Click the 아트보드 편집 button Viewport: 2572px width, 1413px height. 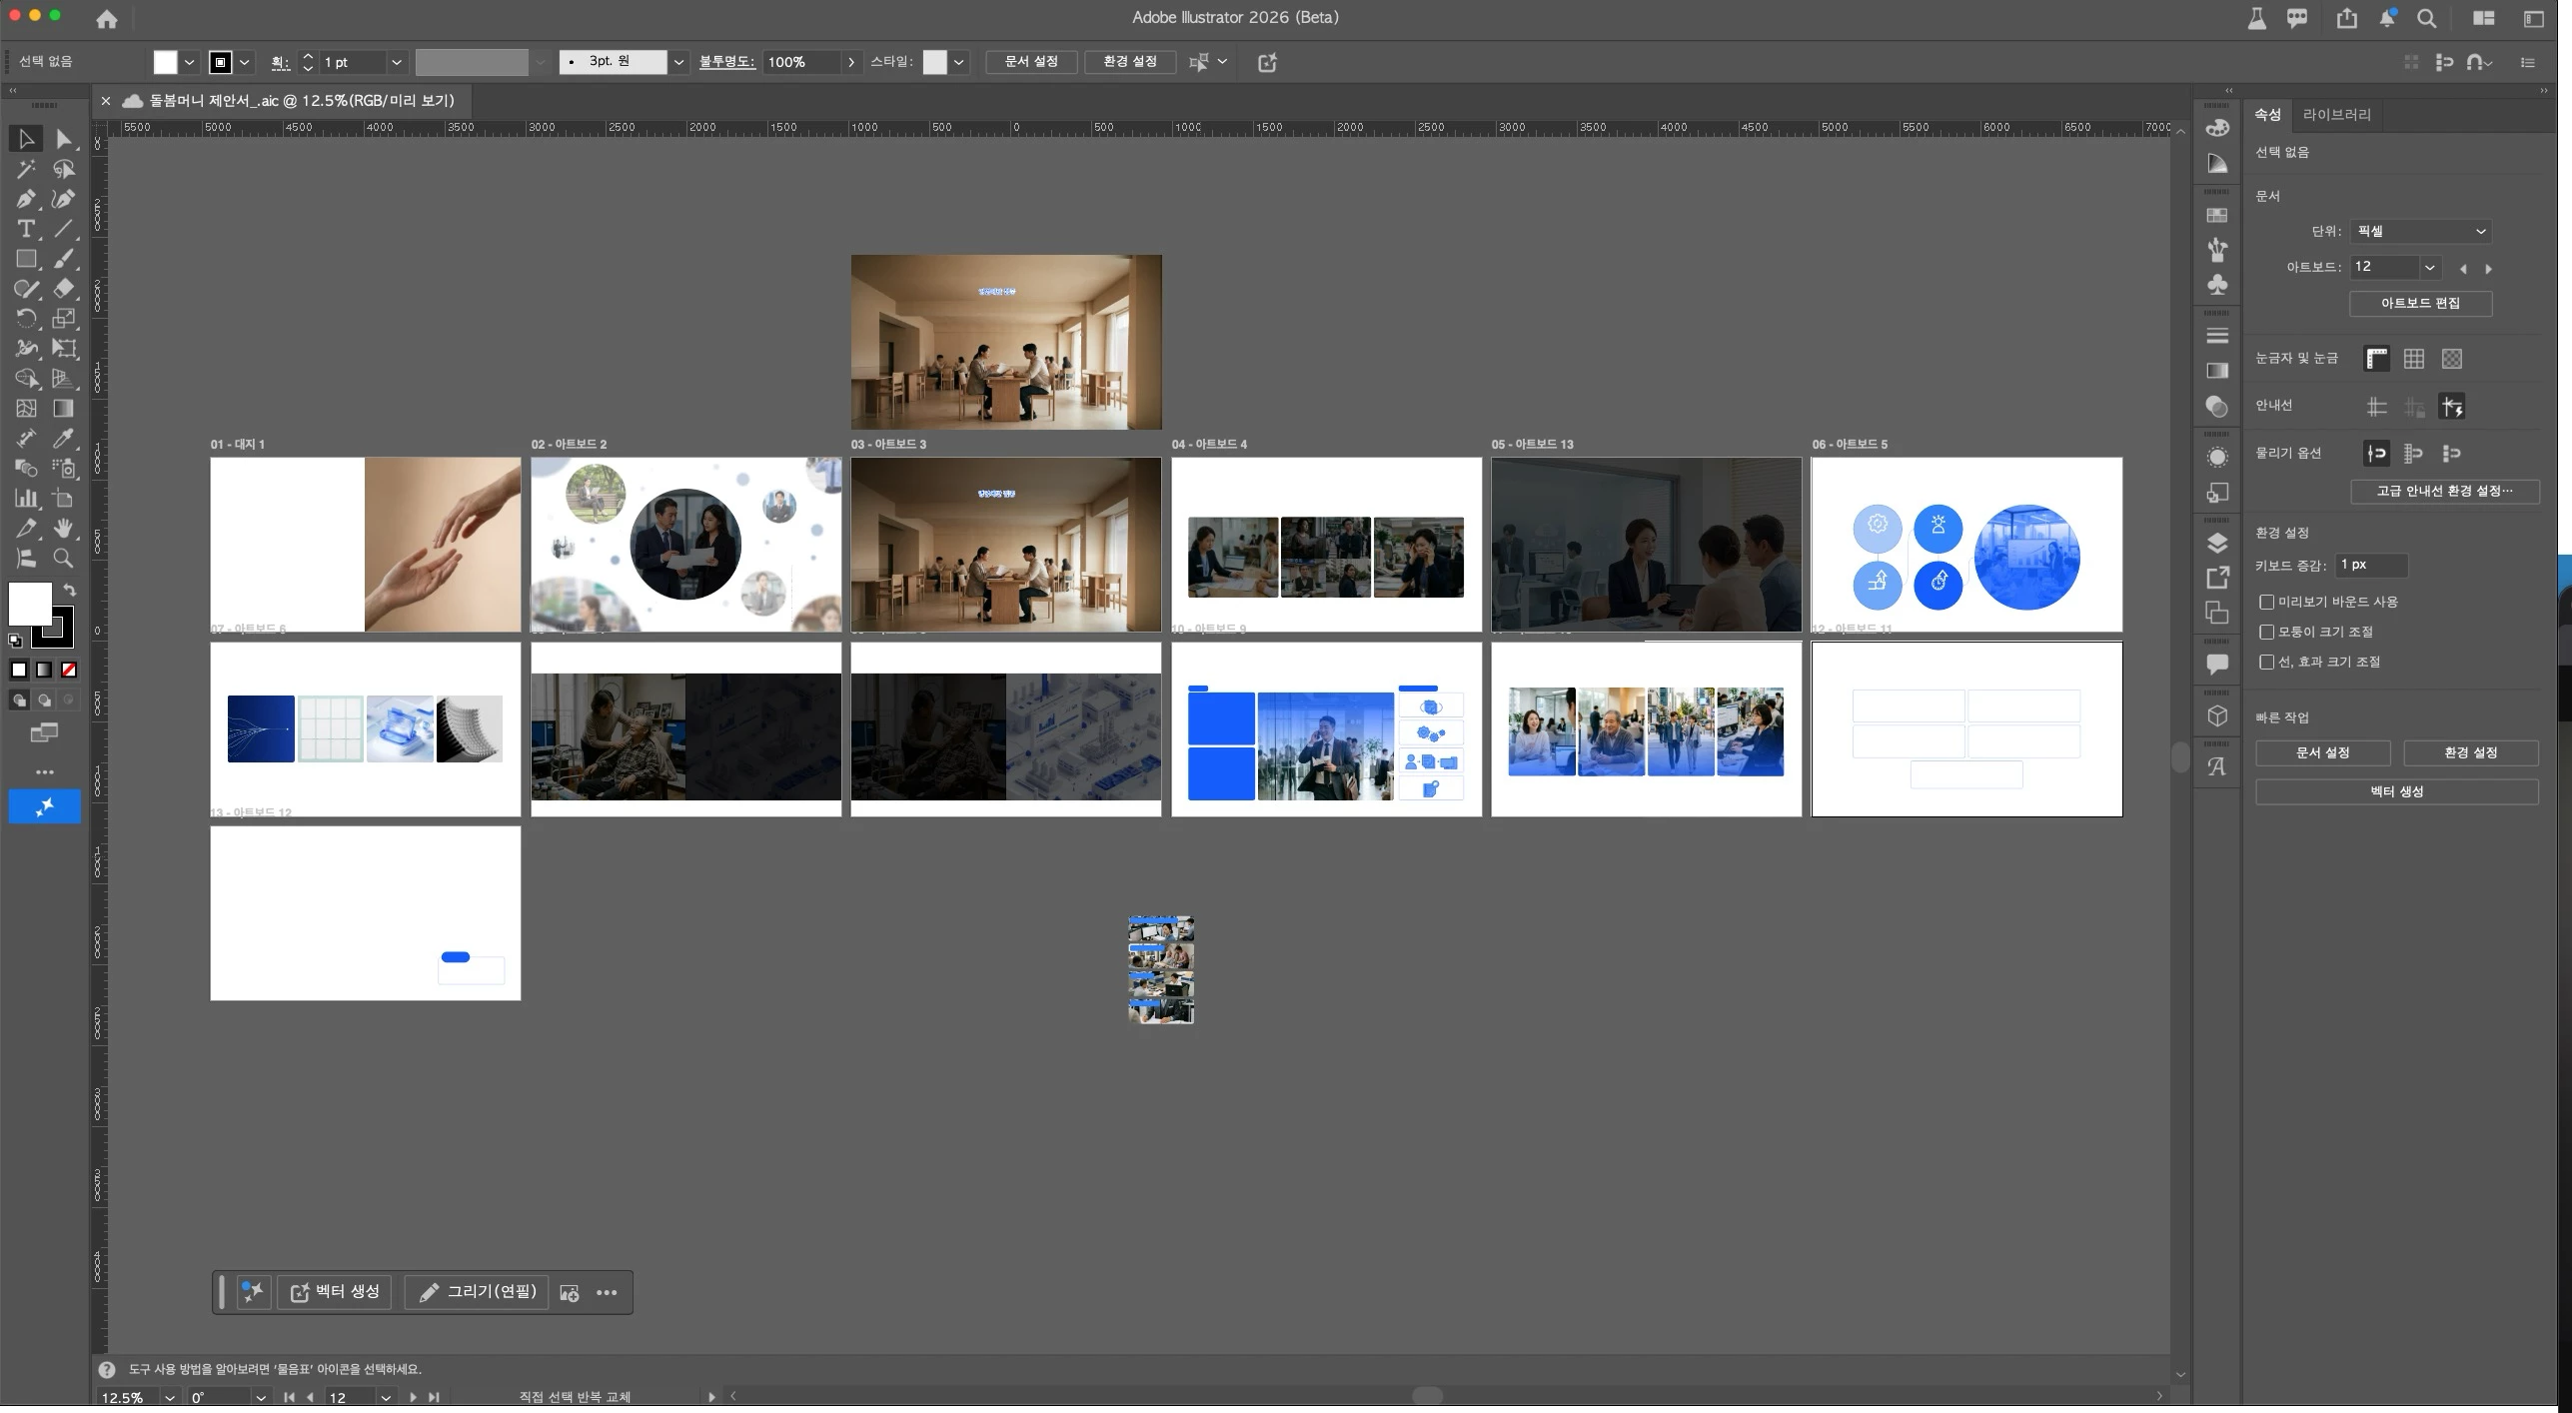[x=2419, y=303]
